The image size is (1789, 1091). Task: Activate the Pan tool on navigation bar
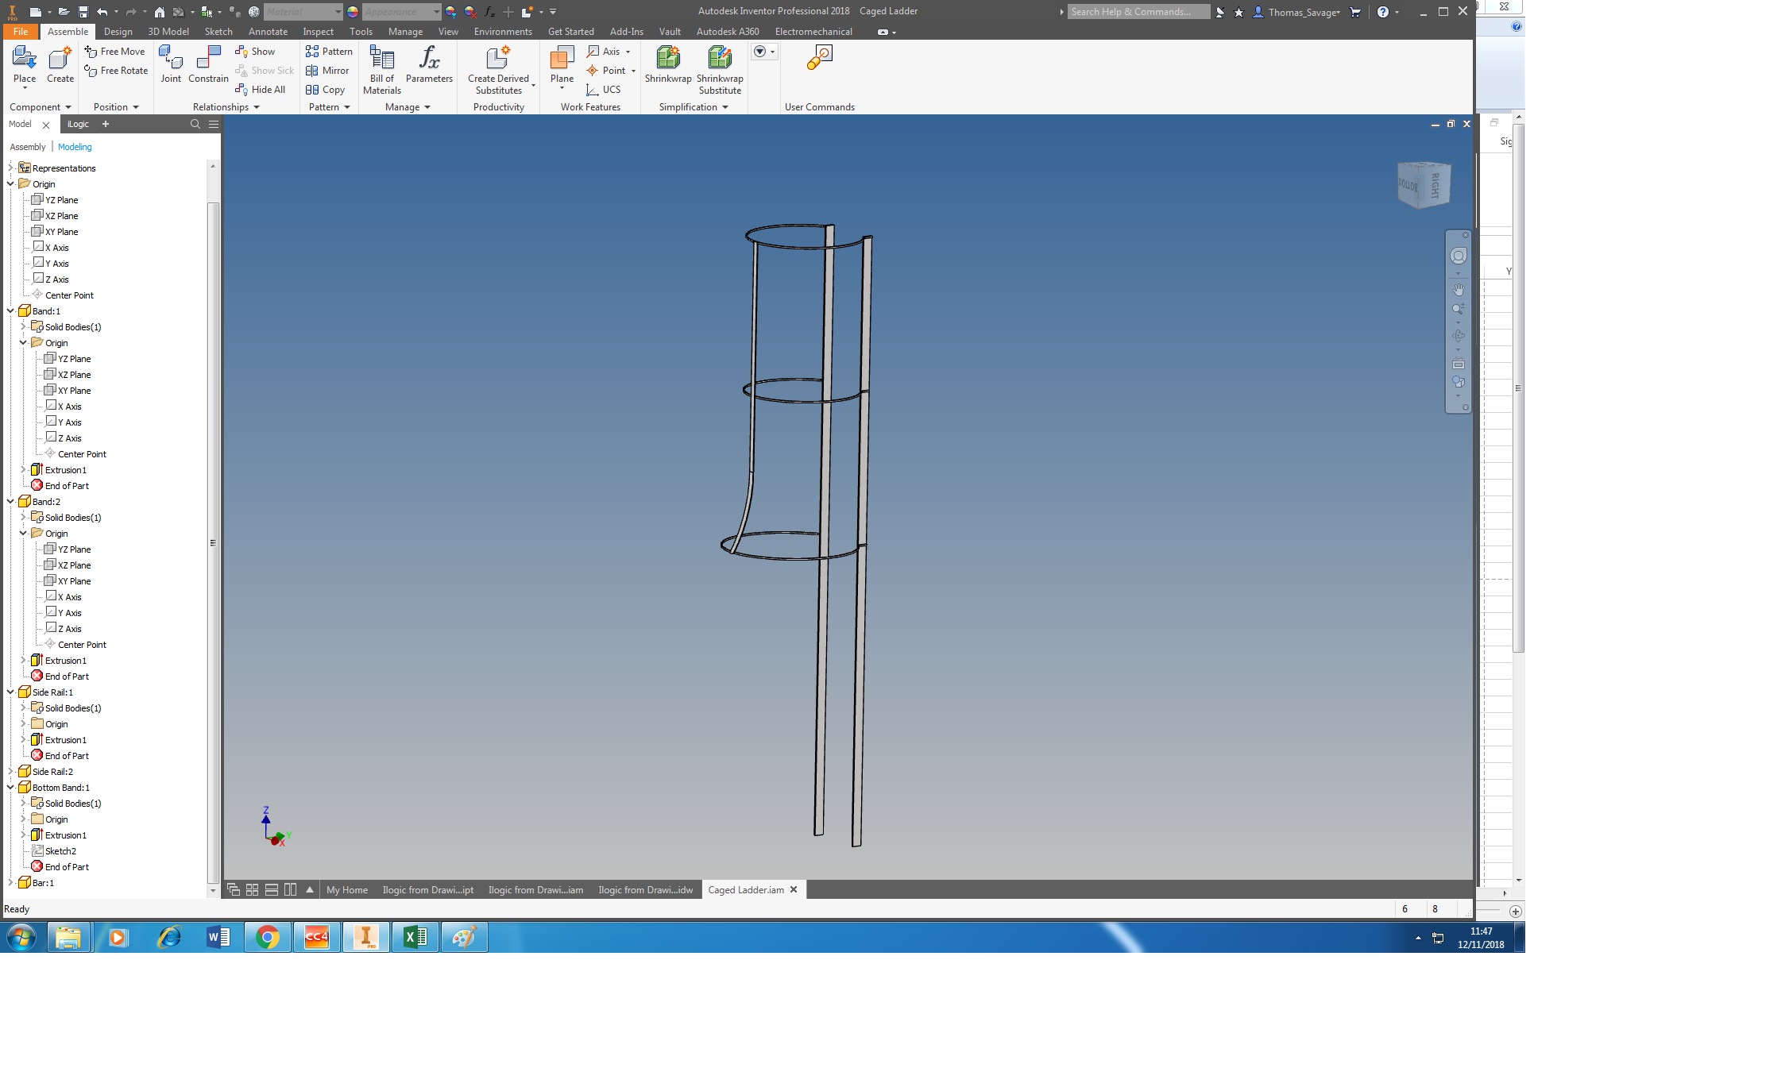pyautogui.click(x=1459, y=289)
